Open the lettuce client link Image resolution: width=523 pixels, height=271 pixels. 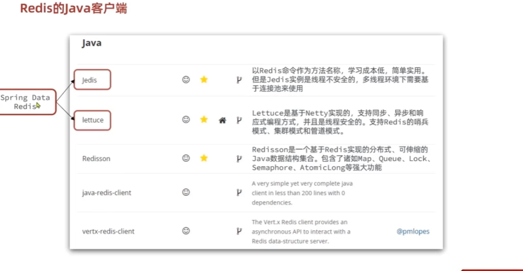pos(93,120)
